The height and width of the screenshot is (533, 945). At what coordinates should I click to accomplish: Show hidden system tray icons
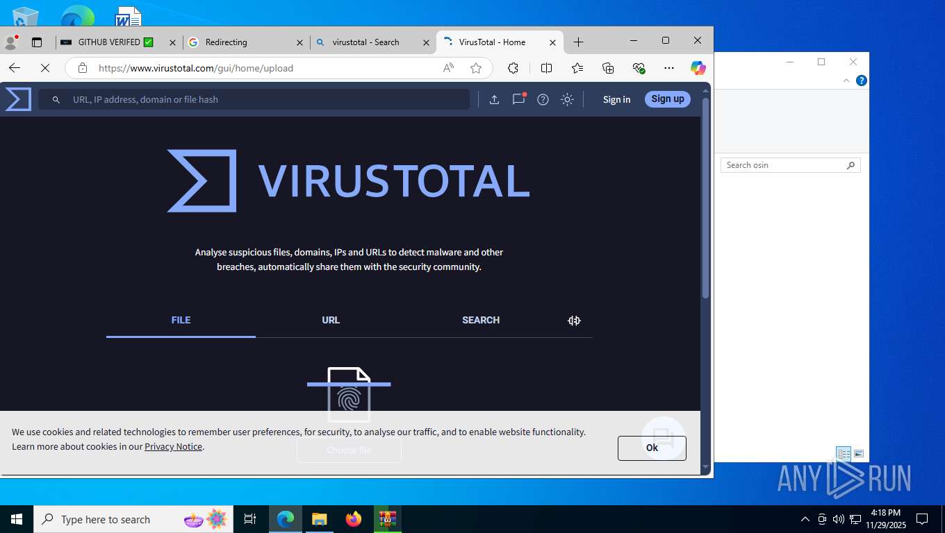805,519
